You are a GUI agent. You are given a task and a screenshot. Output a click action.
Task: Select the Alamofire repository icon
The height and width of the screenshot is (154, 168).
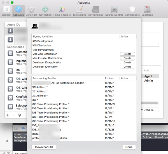(10, 53)
